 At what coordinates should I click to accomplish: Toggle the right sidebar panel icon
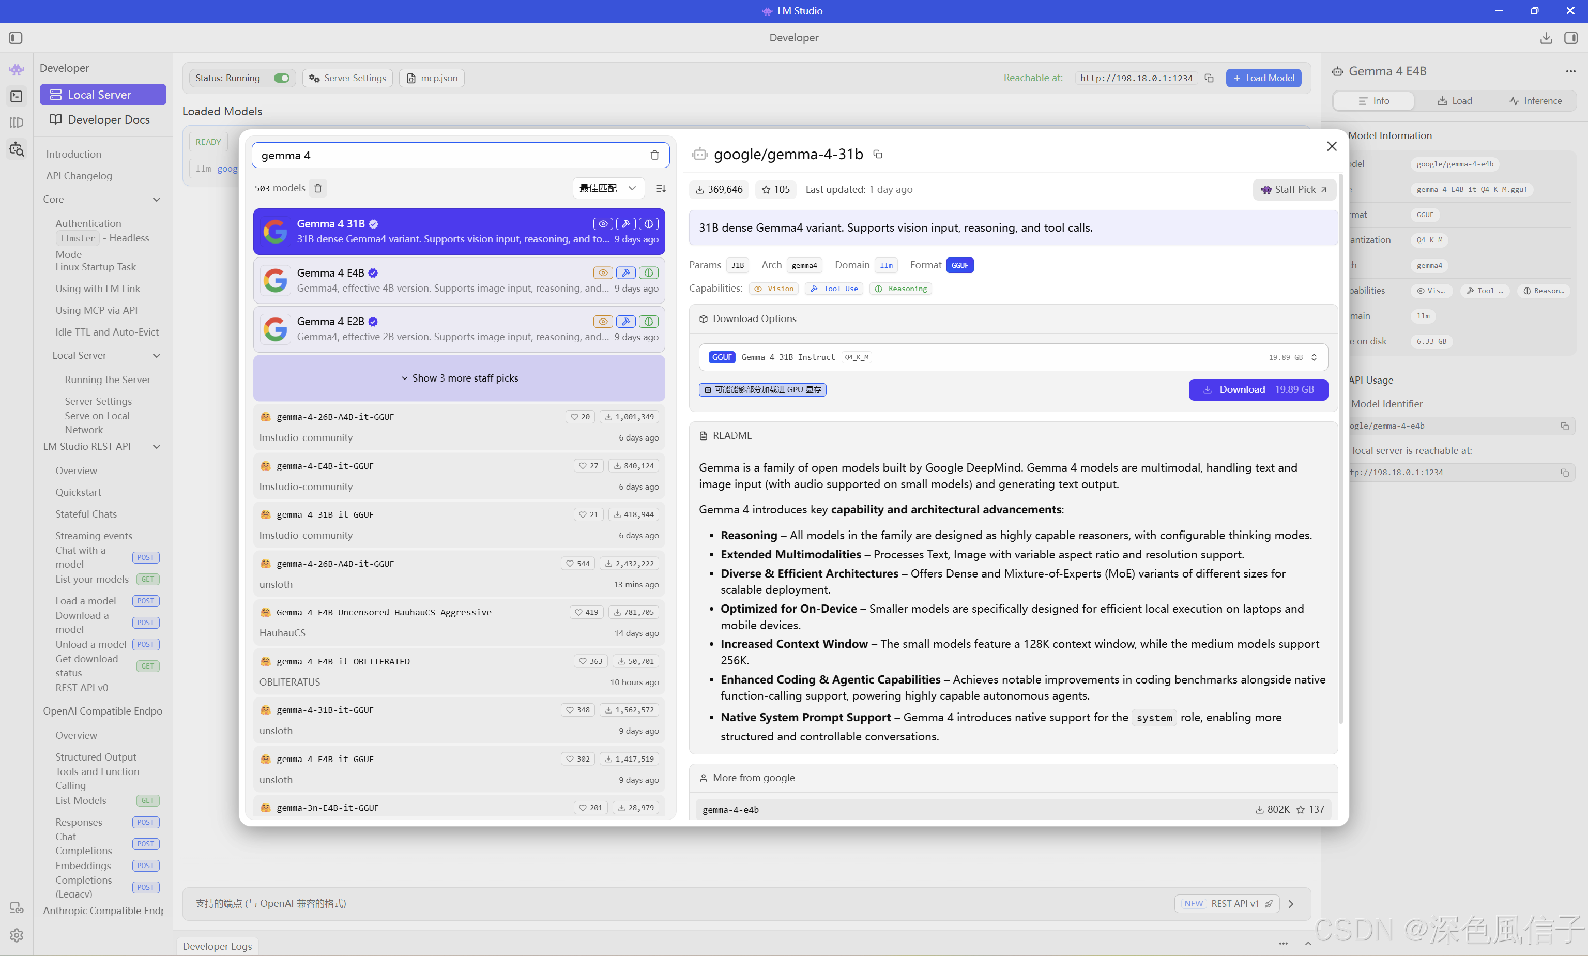point(1570,38)
